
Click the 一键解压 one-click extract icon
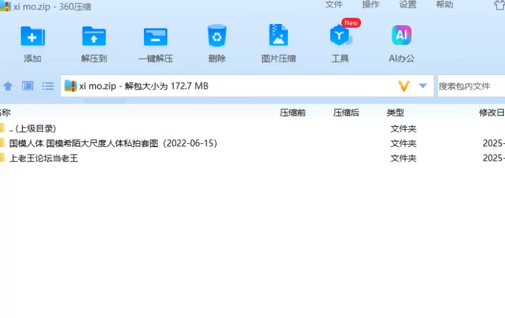tap(155, 37)
